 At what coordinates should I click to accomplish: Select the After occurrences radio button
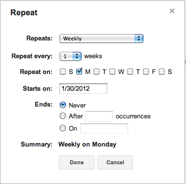click(x=63, y=116)
